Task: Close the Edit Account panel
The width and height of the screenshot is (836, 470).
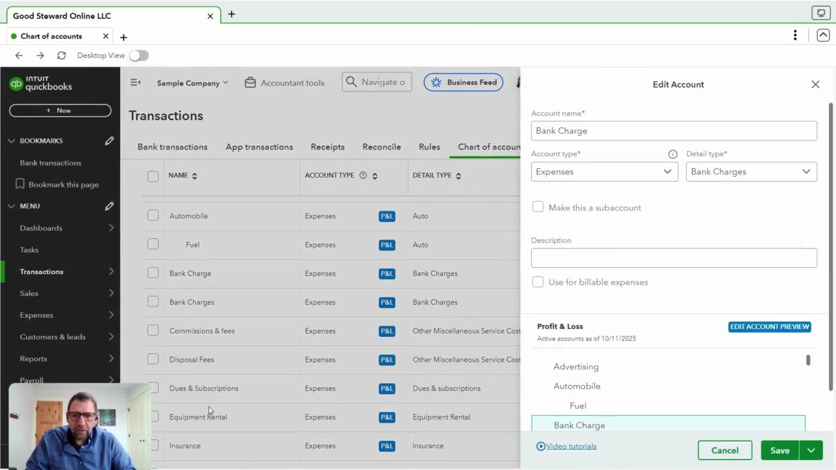Action: (x=815, y=84)
